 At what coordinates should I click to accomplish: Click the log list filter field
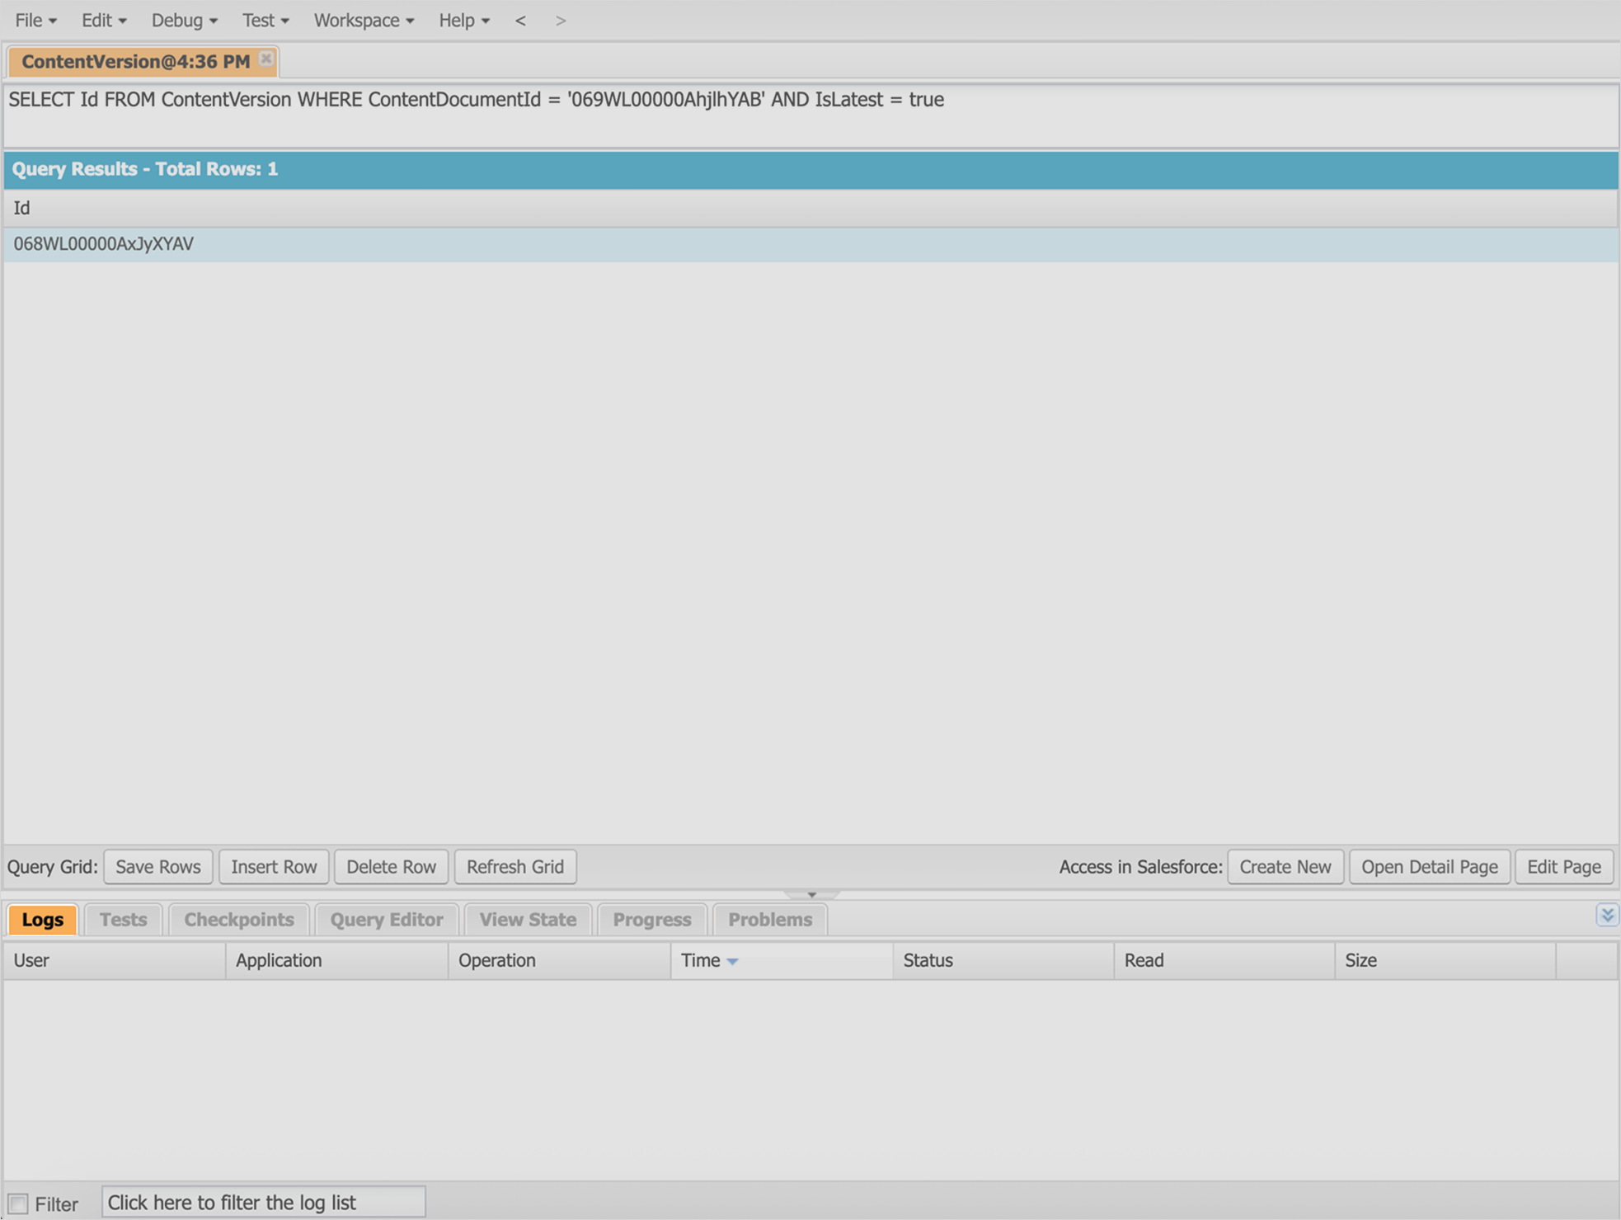coord(264,1203)
